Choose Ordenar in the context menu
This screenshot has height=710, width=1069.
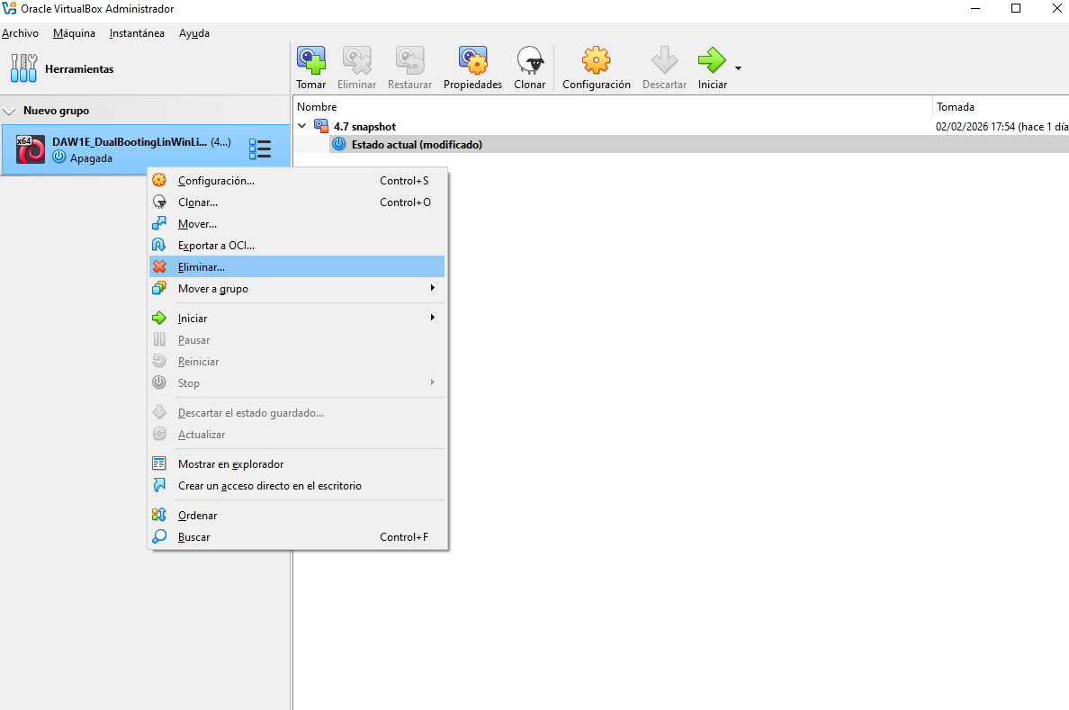(297, 516)
